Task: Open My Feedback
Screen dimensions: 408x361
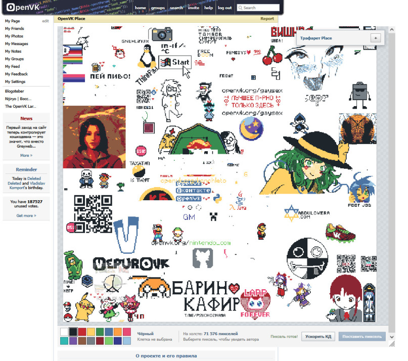Action: 16,74
